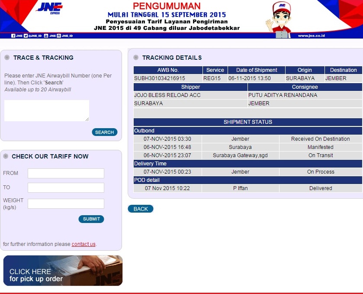Screen dimensions: 363x294
Task: Click the POD detail section header
Action: click(248, 180)
